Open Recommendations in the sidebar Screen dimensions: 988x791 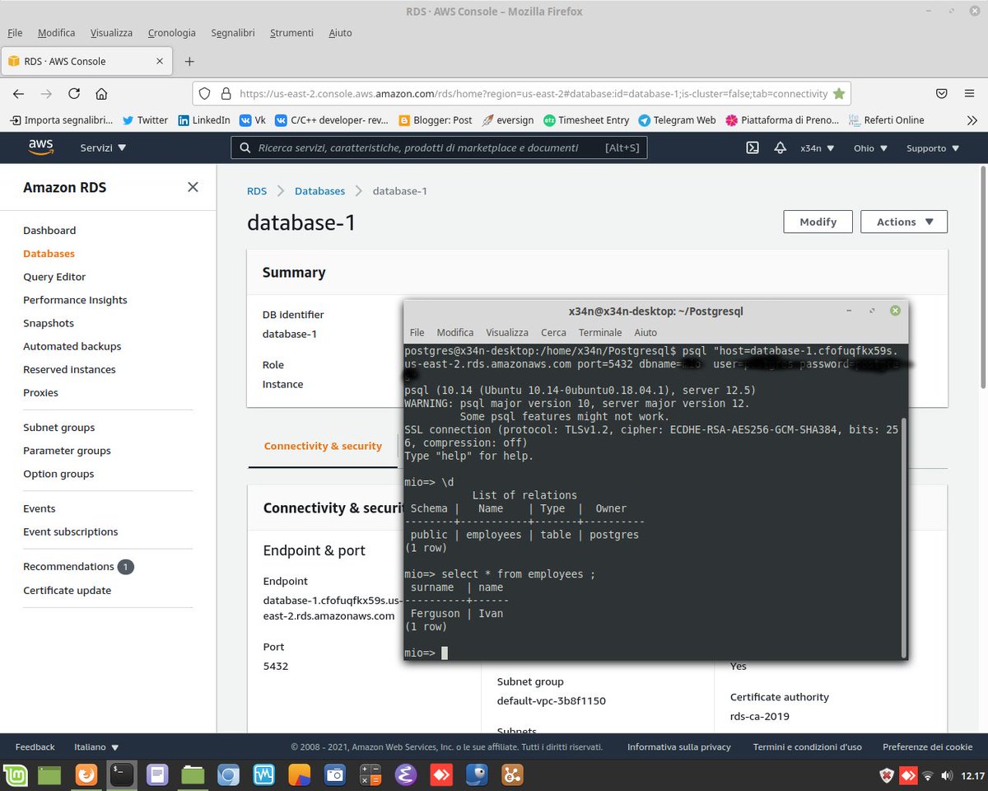tap(68, 566)
